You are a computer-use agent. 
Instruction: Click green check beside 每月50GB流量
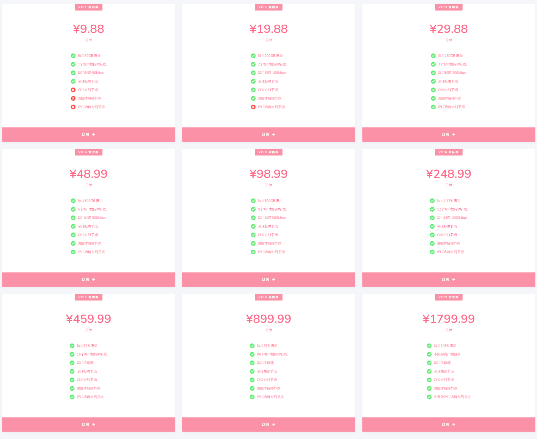tap(73, 56)
